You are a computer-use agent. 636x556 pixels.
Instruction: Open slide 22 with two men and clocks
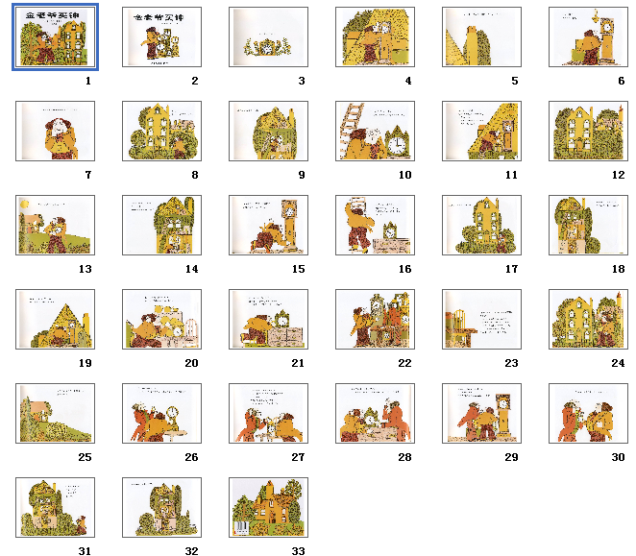pos(376,319)
